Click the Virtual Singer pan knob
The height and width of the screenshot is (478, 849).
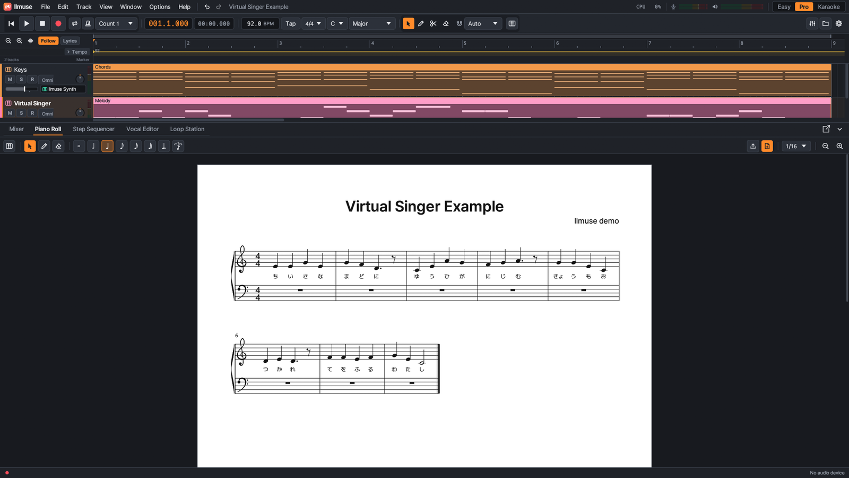[80, 113]
